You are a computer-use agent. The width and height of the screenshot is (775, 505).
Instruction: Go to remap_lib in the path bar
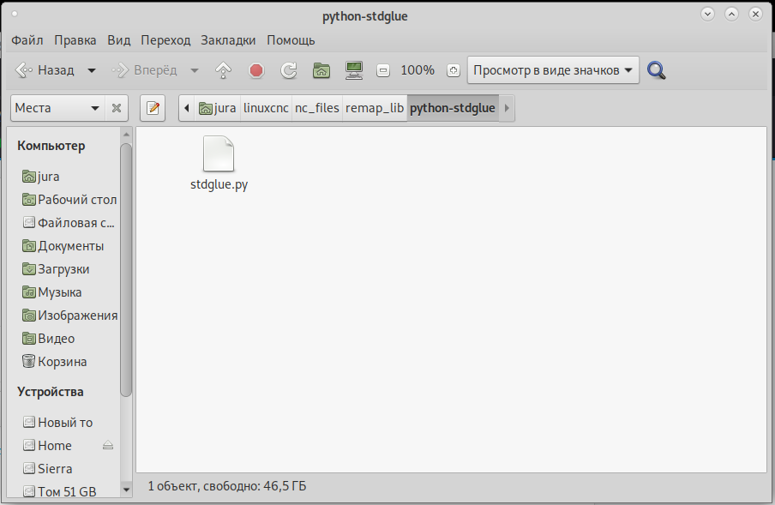pos(374,108)
